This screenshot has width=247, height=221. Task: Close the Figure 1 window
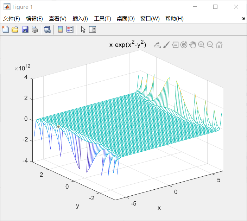[x=236, y=7]
